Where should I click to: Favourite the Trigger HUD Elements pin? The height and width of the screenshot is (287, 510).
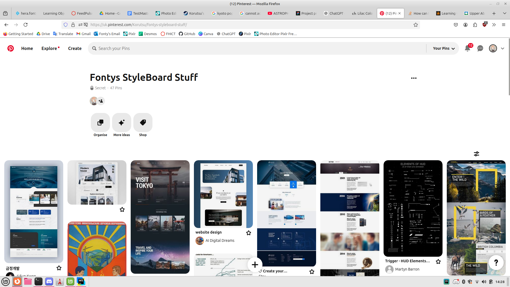[438, 261]
